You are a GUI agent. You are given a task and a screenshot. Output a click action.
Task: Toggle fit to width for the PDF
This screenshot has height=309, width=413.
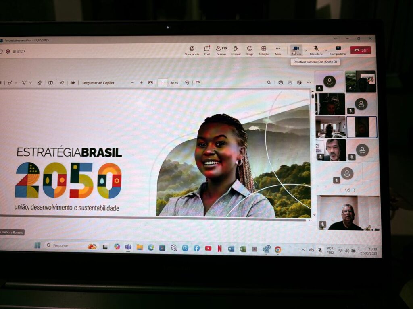(x=150, y=82)
